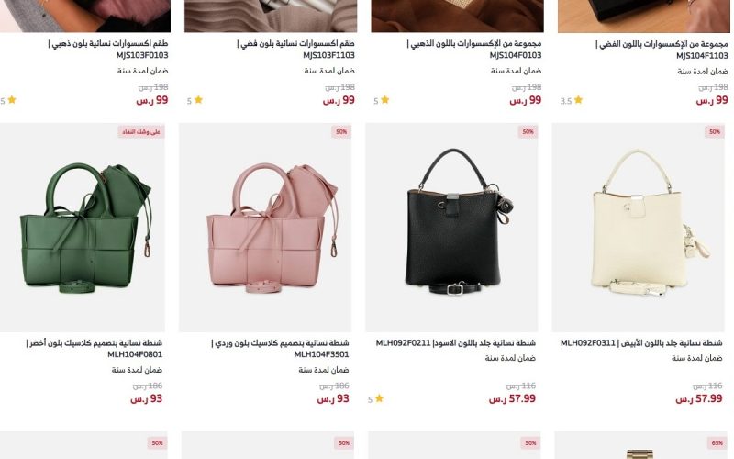Open the white leather handbag image
The width and height of the screenshot is (734, 459).
click(x=638, y=227)
